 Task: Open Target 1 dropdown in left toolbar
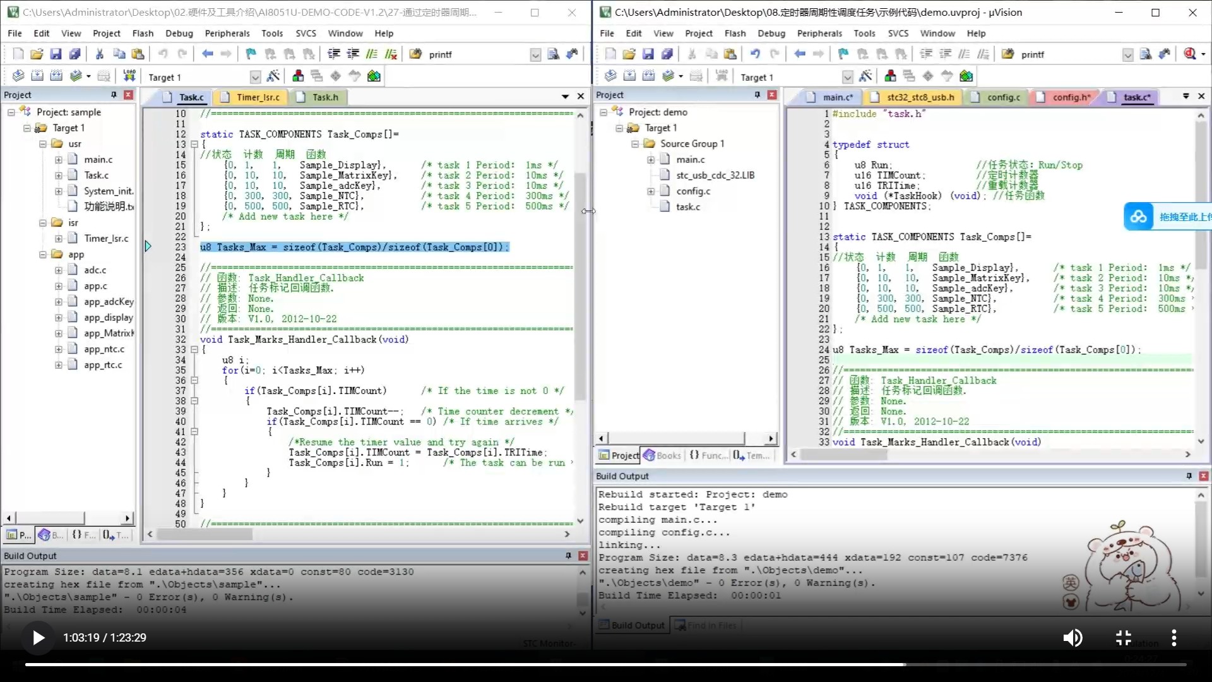pyautogui.click(x=255, y=77)
